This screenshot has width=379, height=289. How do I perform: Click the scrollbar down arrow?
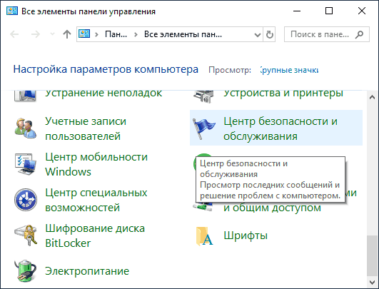coord(373,282)
